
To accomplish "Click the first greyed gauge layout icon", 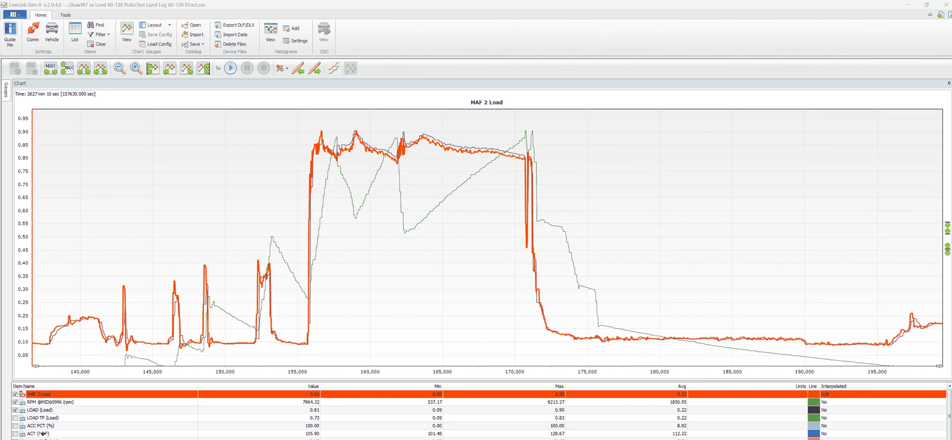I will tap(15, 68).
